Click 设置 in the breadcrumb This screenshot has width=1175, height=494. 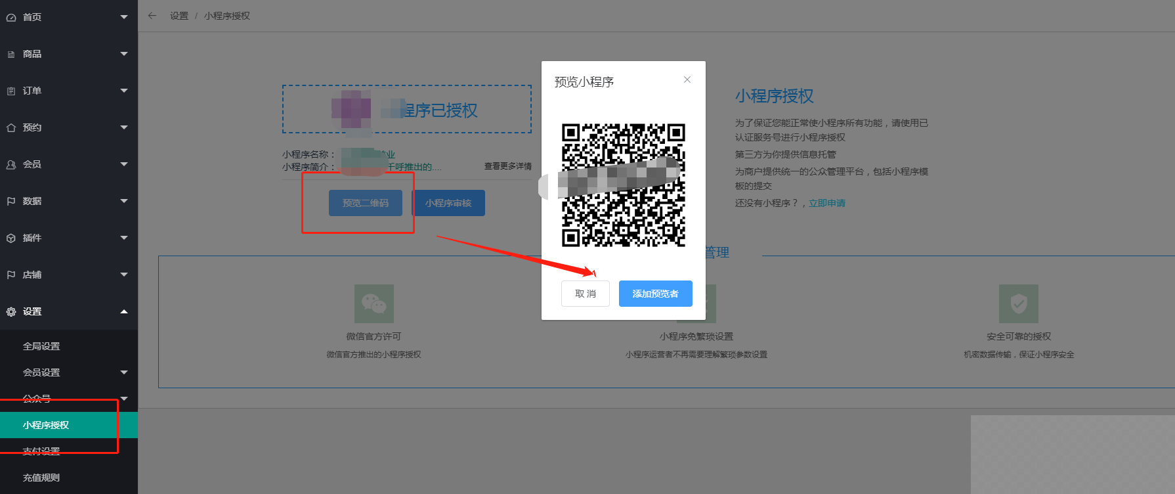pos(179,16)
